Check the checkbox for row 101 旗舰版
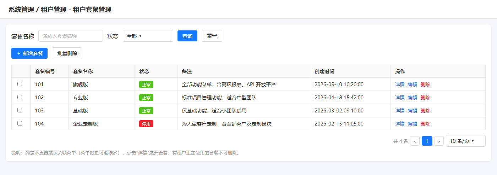497x175 pixels. [20, 84]
